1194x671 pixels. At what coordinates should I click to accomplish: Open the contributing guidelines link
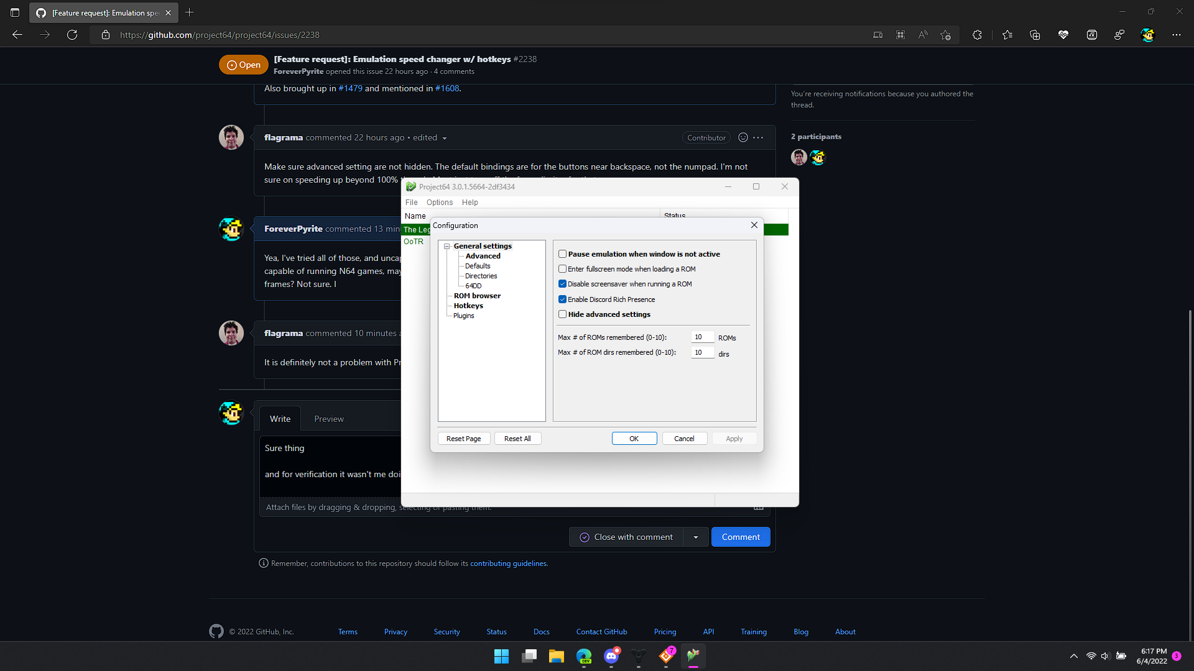[x=508, y=563]
